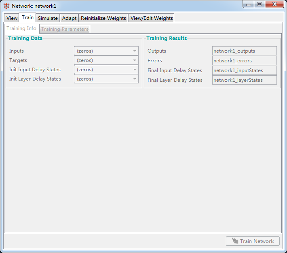Click the Errors label
The width and height of the screenshot is (287, 253).
pos(155,61)
